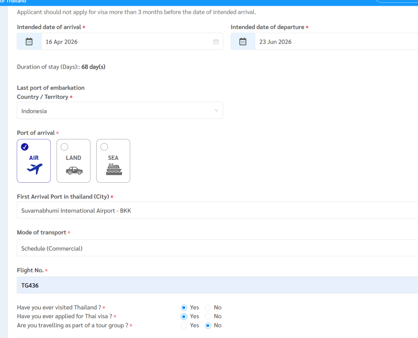
Task: Select the SEA port radio circle
Action: pos(104,147)
